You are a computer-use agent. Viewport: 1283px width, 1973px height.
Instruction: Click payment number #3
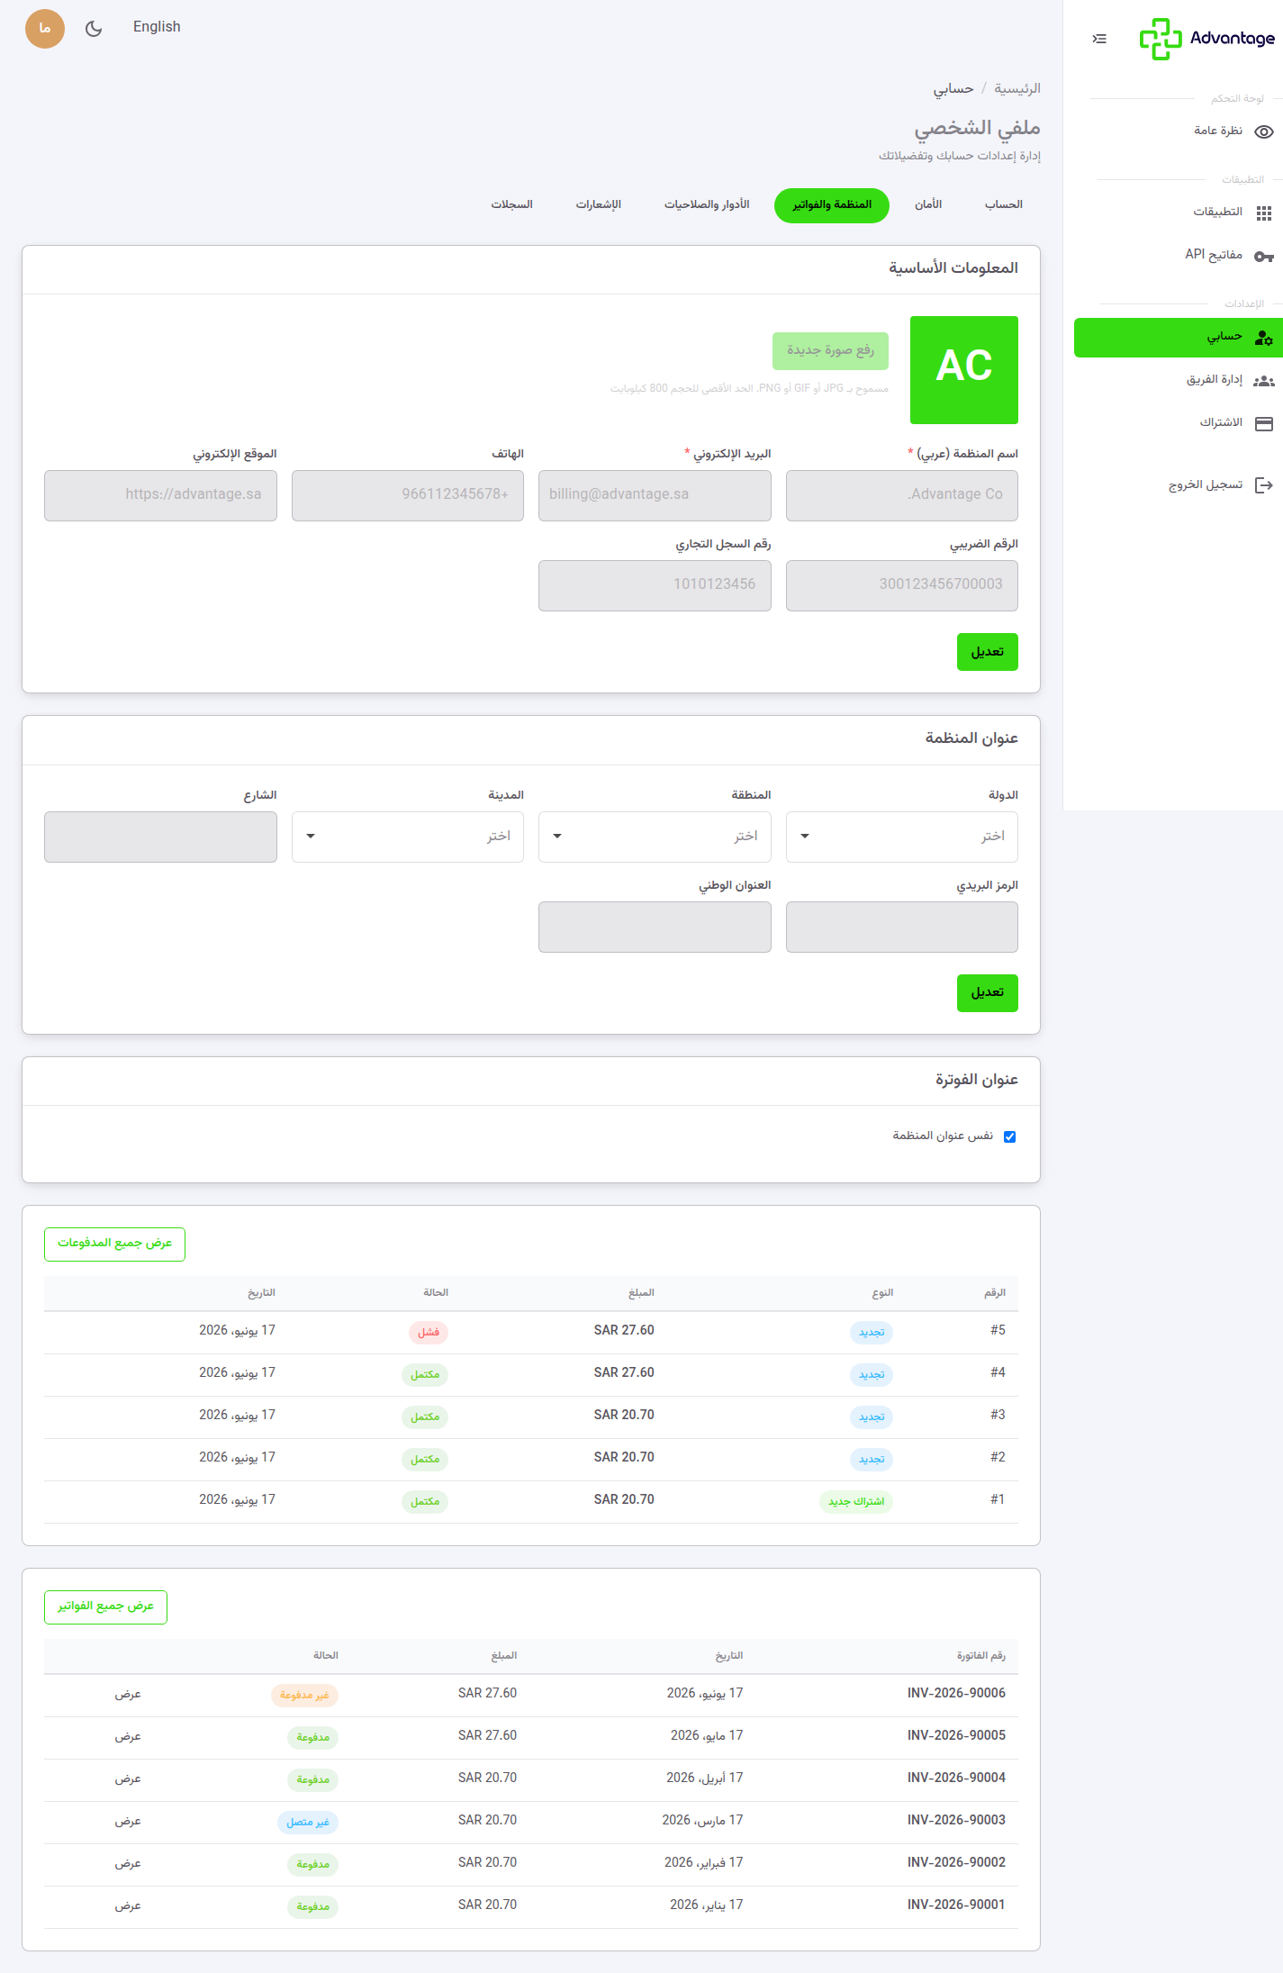click(x=998, y=1416)
